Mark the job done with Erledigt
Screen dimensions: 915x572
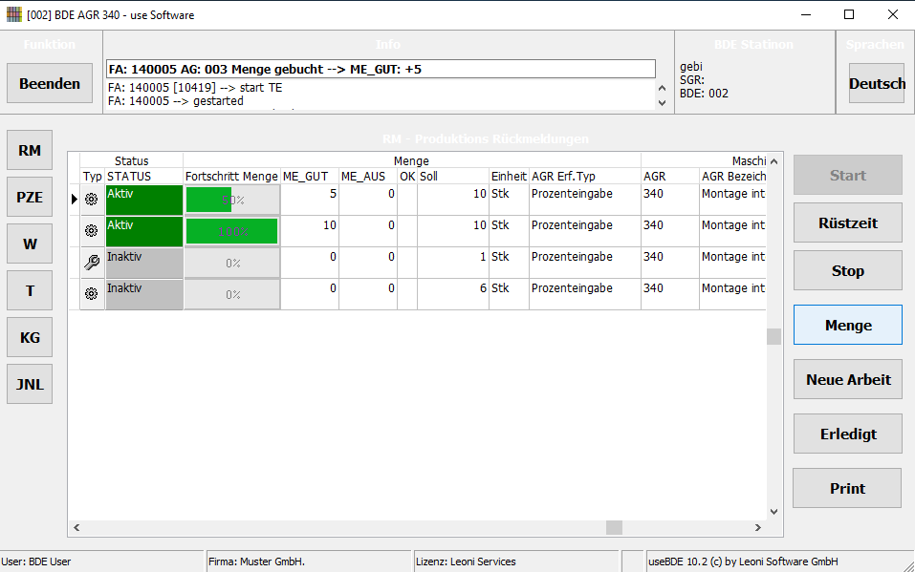tap(848, 434)
